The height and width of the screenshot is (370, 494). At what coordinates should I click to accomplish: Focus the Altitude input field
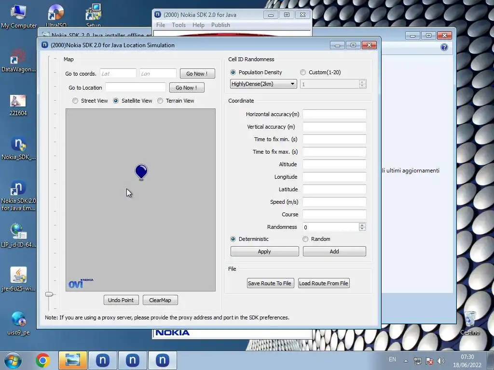(x=334, y=164)
